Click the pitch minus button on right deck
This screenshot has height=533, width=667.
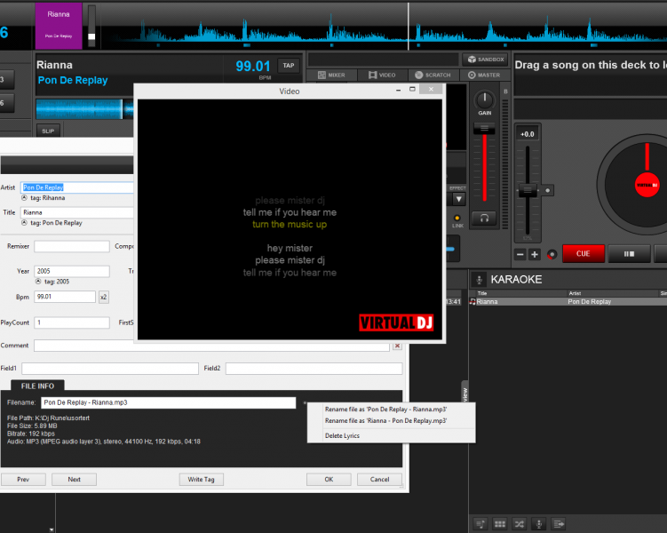pos(521,254)
